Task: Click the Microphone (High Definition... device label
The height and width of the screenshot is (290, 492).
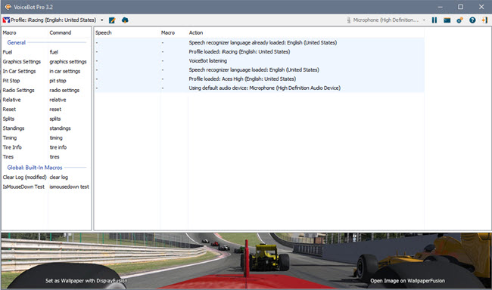Action: coord(385,20)
